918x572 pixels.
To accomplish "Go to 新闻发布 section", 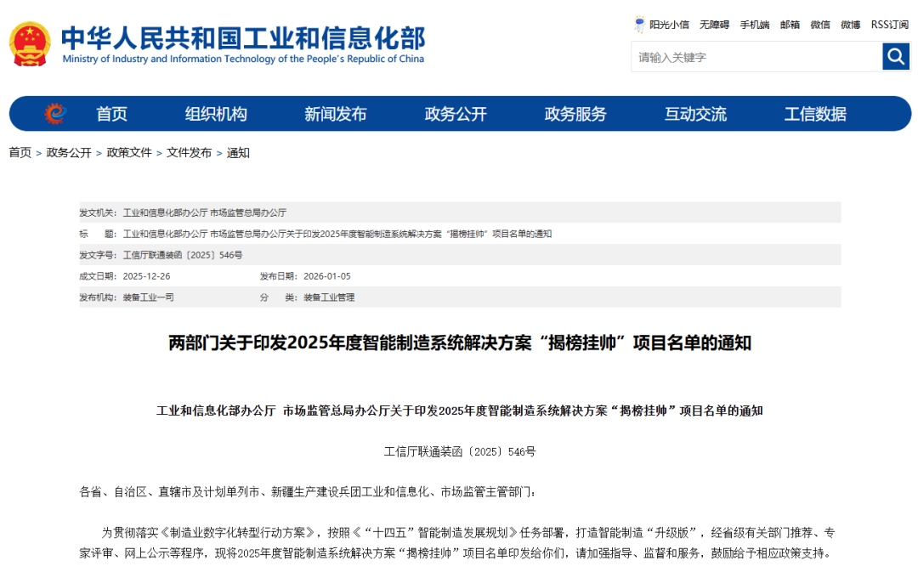I will [x=336, y=114].
